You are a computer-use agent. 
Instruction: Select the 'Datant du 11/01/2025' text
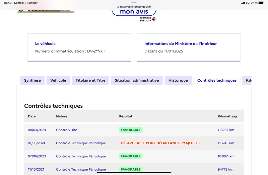pos(164,51)
